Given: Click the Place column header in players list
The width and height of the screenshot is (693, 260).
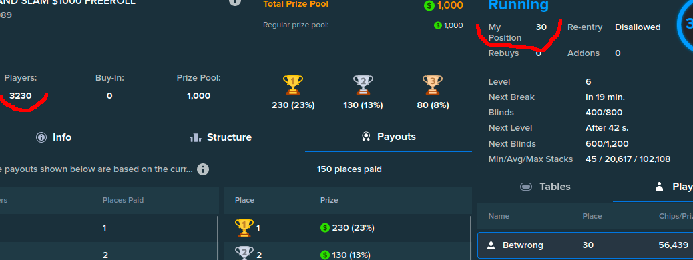Looking at the screenshot, I should (x=592, y=216).
